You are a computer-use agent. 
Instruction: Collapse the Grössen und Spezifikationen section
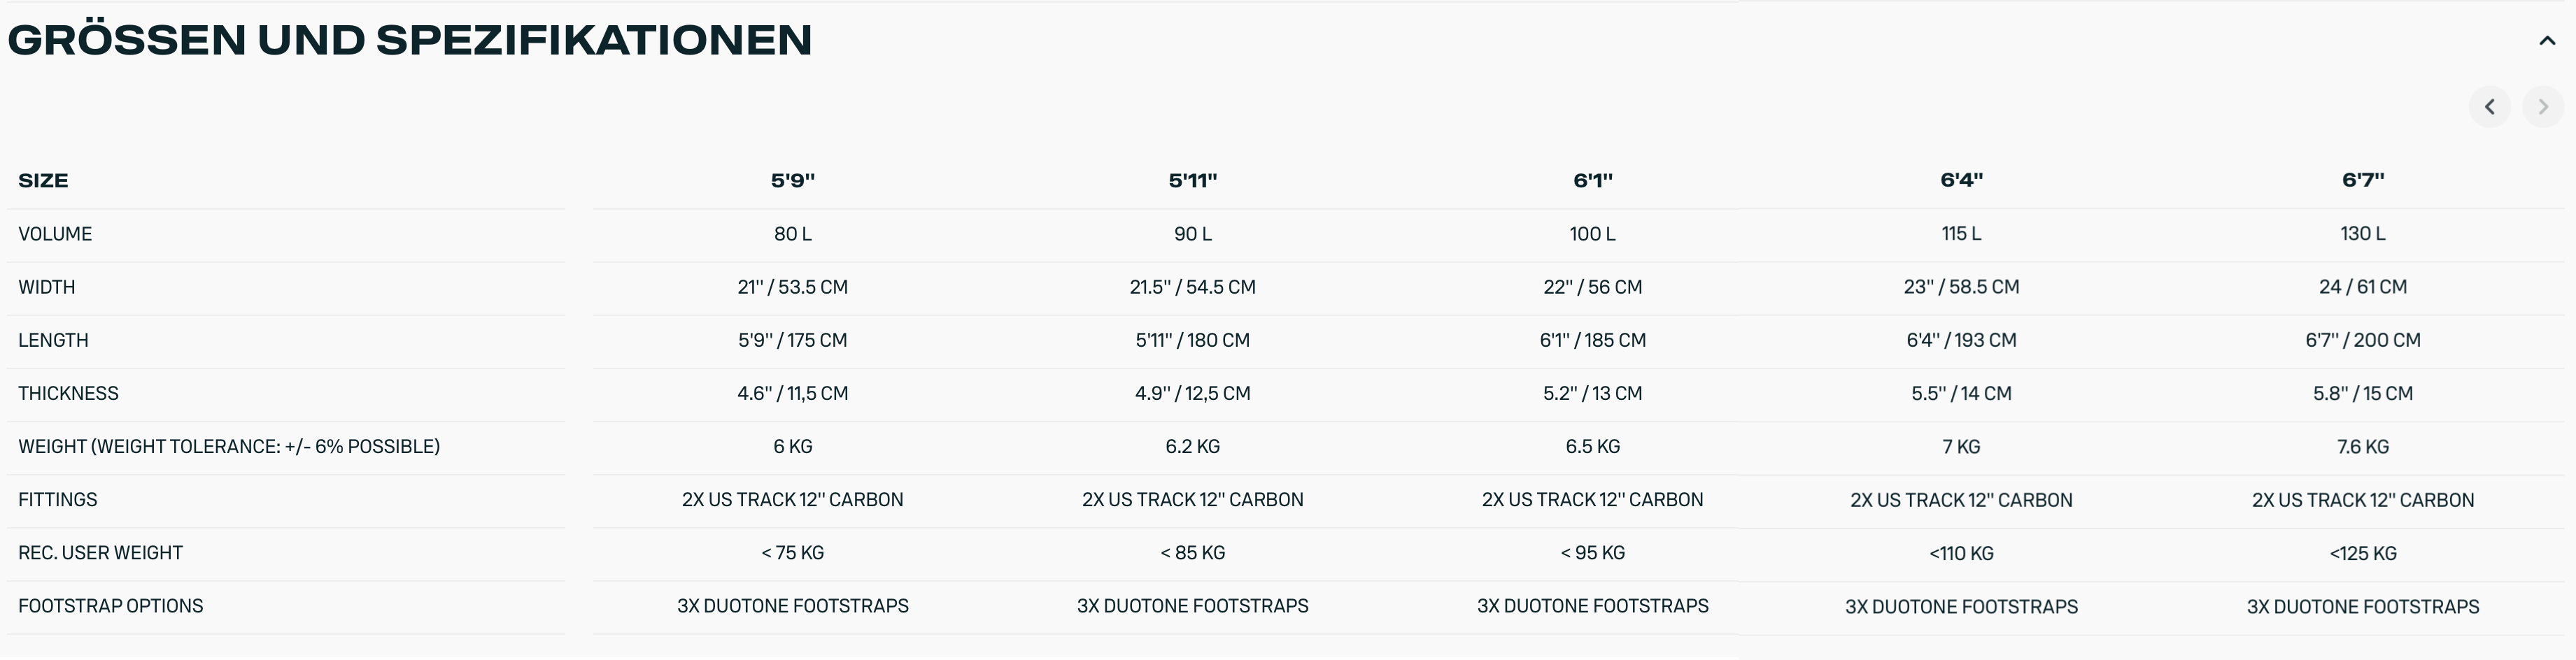click(2546, 41)
